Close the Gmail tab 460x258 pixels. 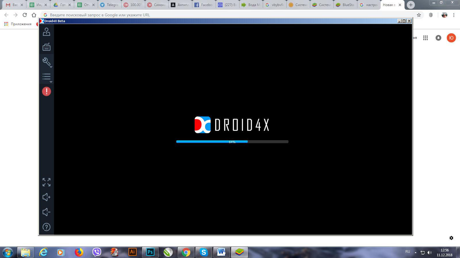click(x=22, y=5)
